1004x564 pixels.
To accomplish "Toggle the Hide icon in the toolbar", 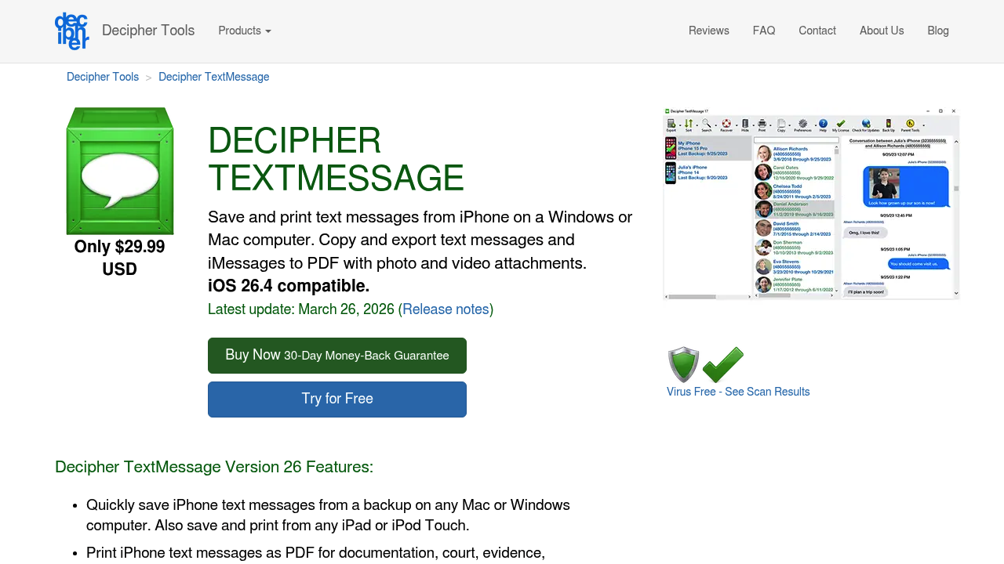I will coord(744,123).
